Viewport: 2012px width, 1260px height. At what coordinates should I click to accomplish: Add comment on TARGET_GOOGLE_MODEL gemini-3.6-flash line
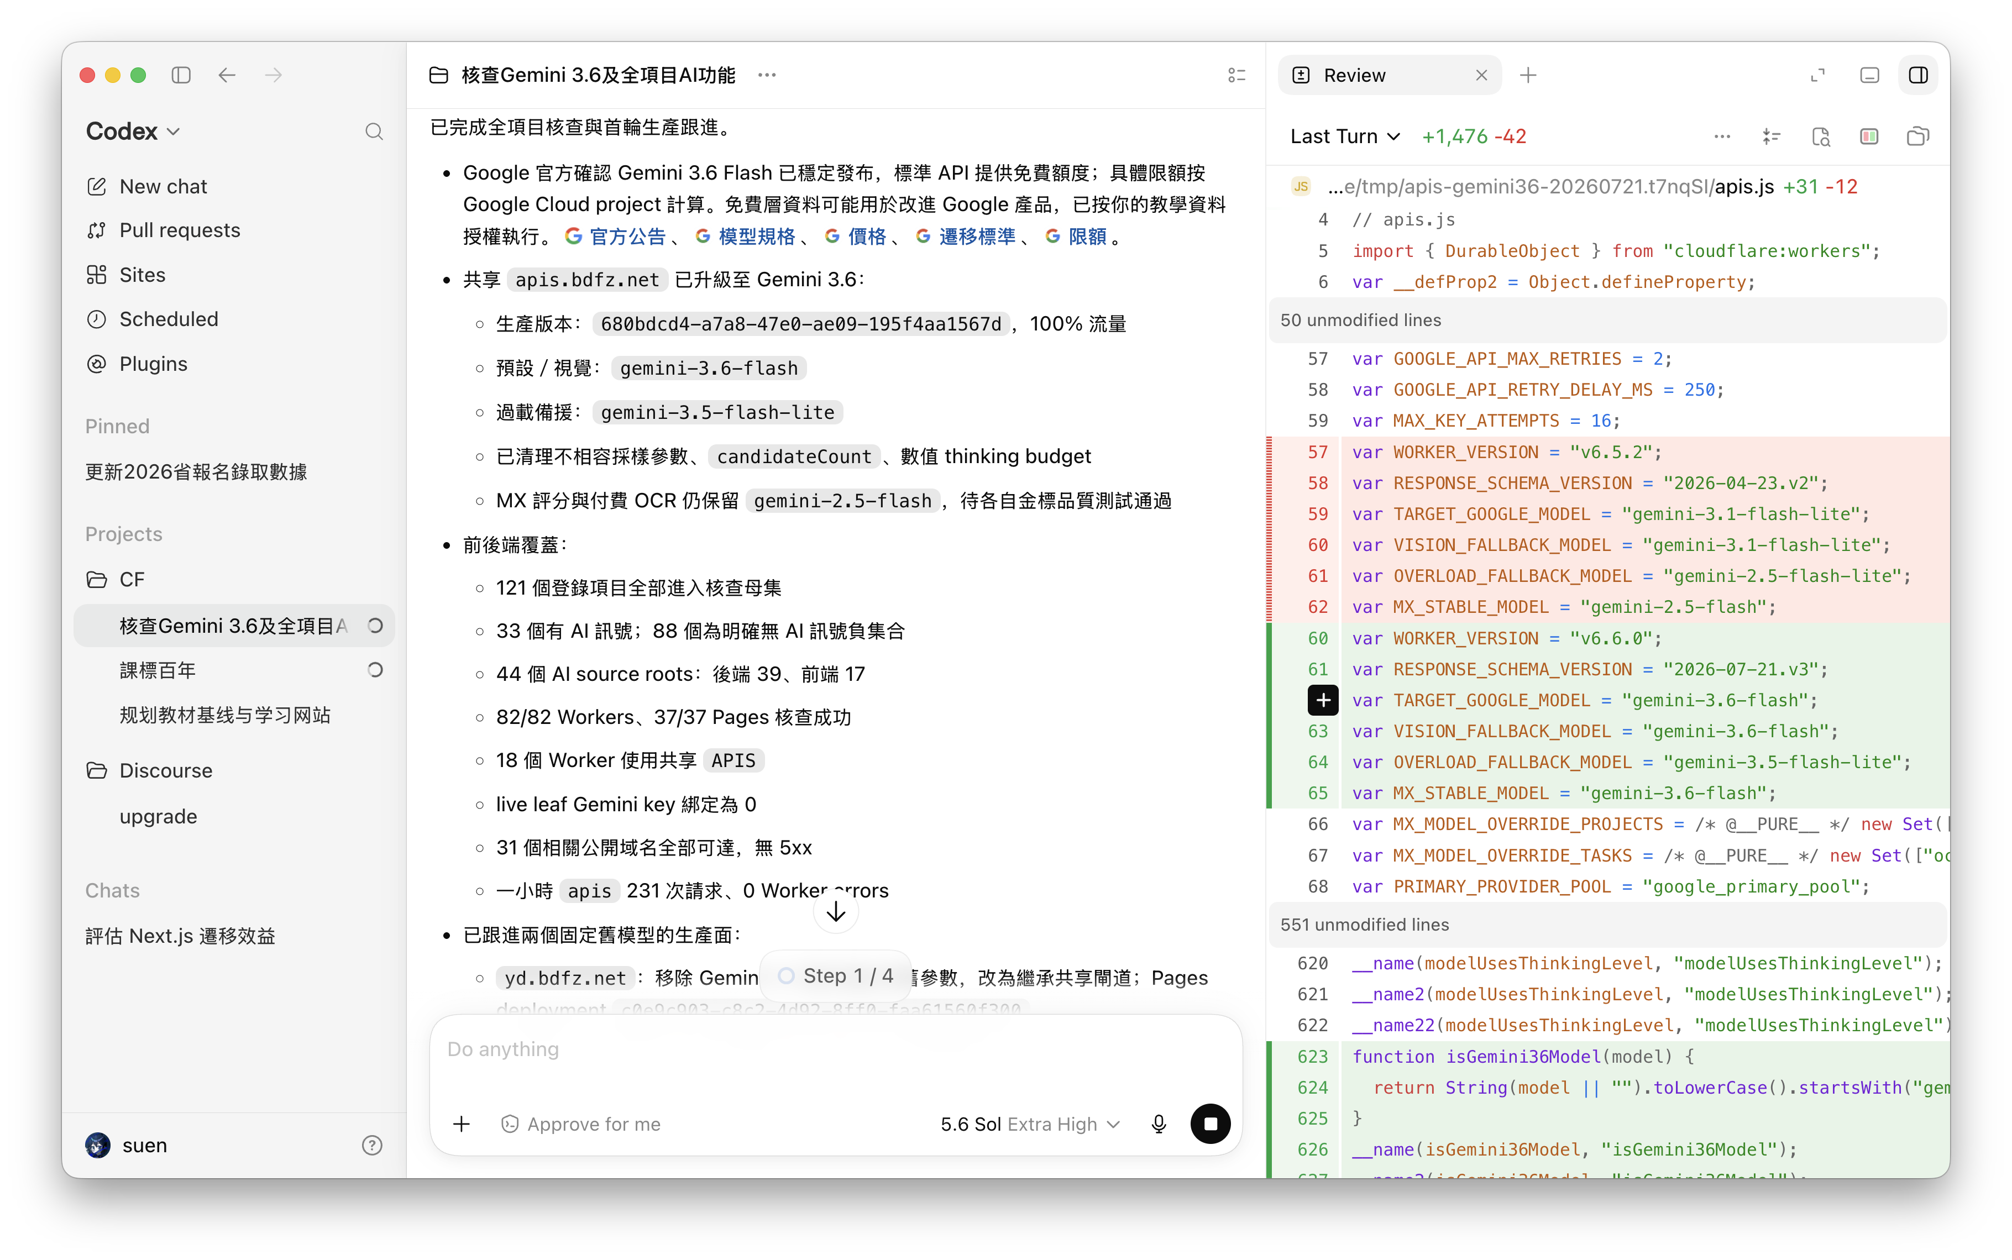pyautogui.click(x=1323, y=700)
